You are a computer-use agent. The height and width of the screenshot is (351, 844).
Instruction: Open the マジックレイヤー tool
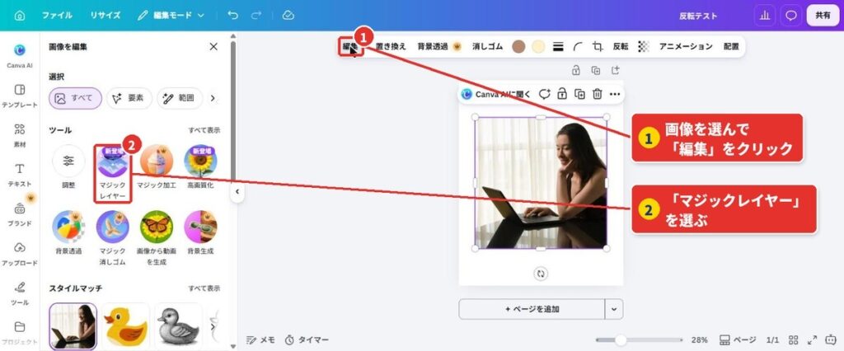(x=112, y=173)
